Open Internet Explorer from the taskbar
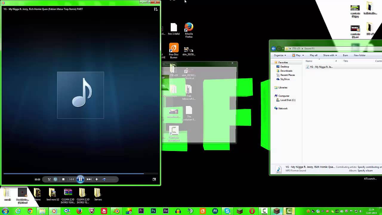Viewport: 382px width, 215px height. tap(18, 211)
